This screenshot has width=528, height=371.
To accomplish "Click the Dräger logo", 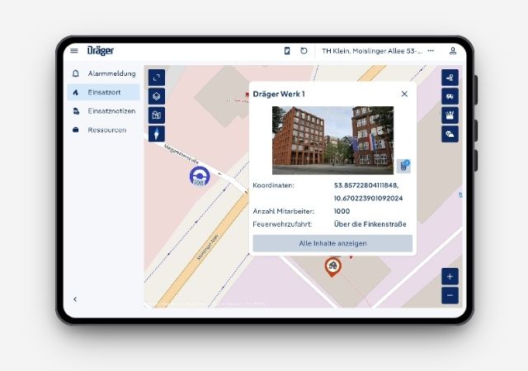I will pos(101,51).
